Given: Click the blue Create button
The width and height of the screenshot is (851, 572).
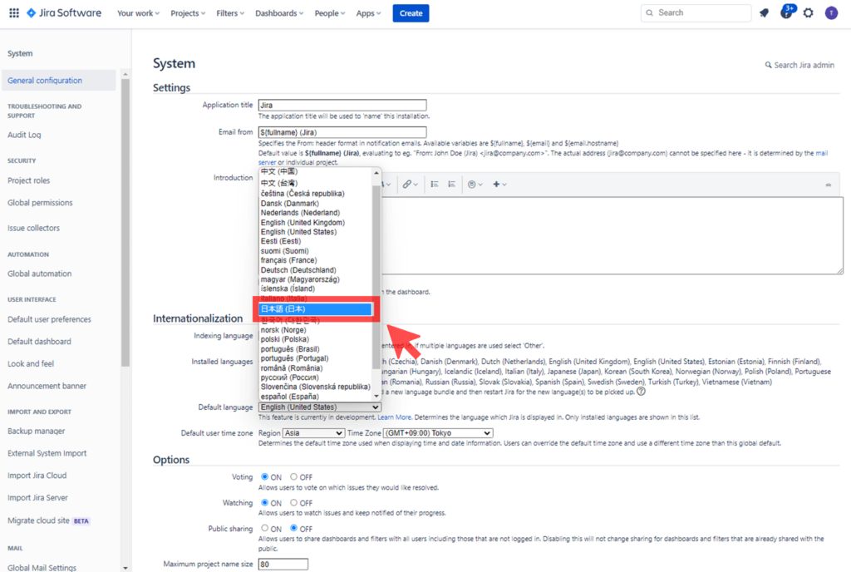Looking at the screenshot, I should coord(411,13).
